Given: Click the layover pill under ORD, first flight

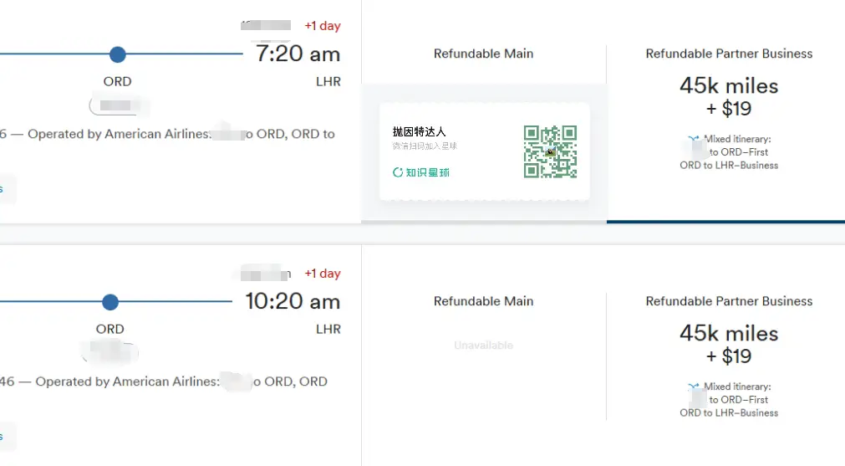Looking at the screenshot, I should coord(118,105).
